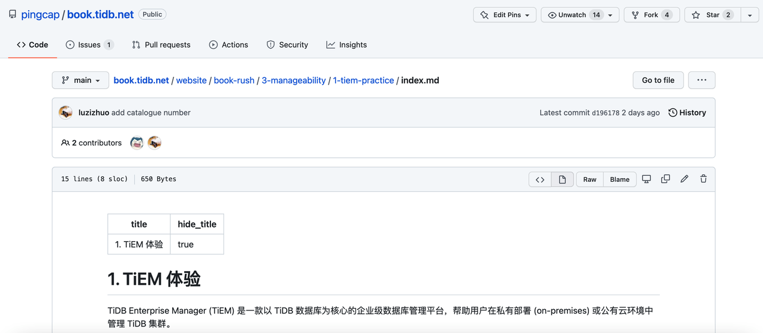
Task: Click the repository book icon beside pingcap
Action: point(13,14)
